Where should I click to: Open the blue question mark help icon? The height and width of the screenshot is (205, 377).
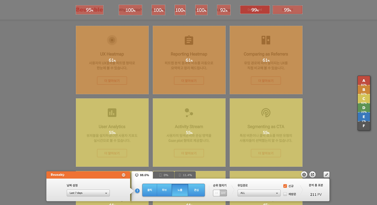pos(137,191)
